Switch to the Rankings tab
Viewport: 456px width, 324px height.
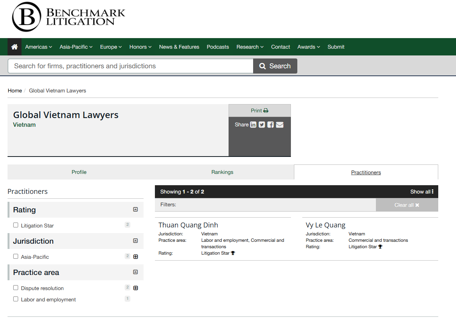(x=222, y=172)
